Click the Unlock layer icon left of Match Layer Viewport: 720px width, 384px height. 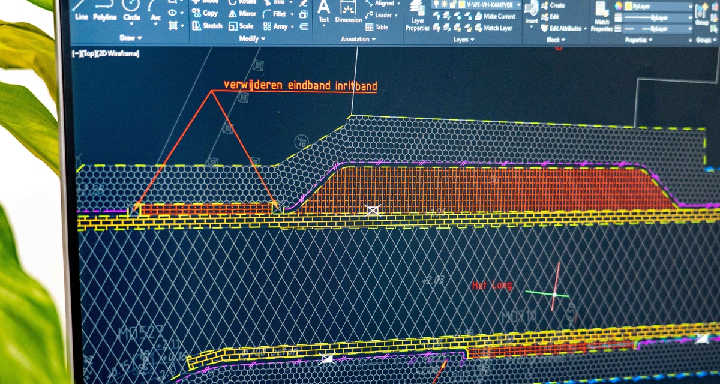click(467, 28)
